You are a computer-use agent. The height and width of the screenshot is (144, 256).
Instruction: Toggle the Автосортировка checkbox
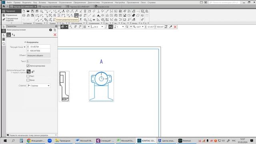point(28,66)
